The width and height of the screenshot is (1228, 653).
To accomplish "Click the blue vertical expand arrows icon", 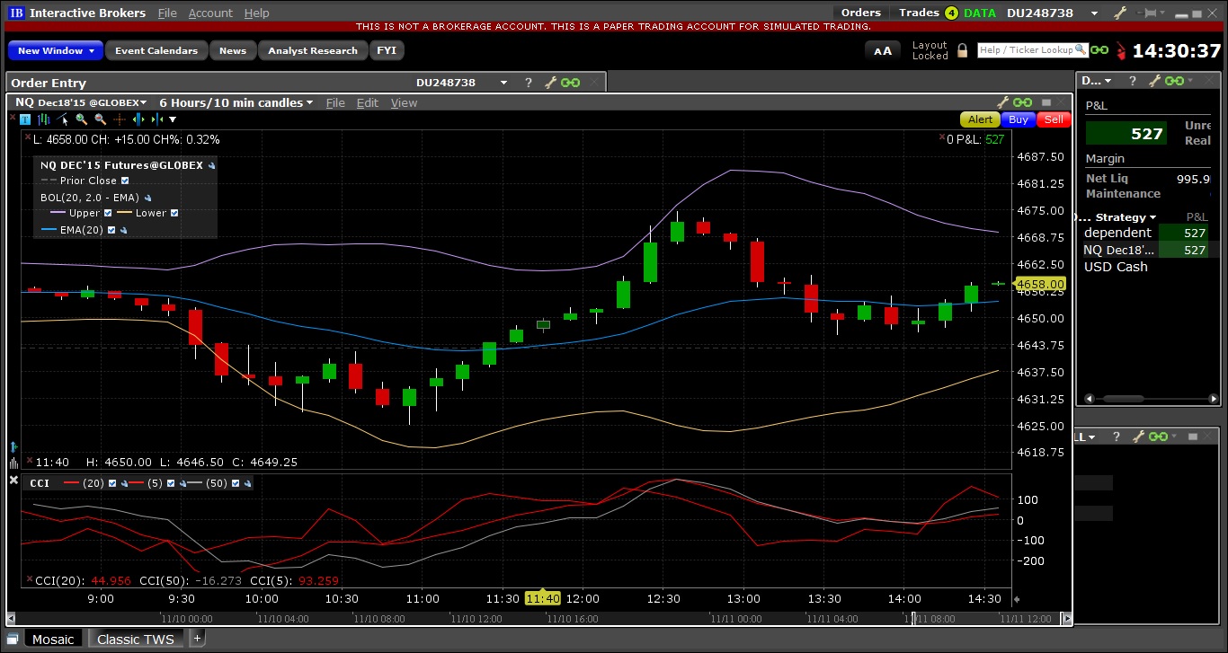I will pyautogui.click(x=138, y=119).
